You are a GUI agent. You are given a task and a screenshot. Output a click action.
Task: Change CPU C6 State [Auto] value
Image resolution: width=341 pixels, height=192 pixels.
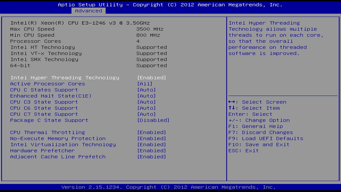tap(147, 108)
